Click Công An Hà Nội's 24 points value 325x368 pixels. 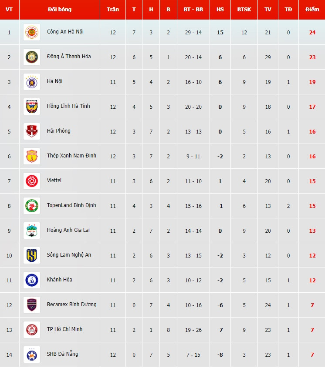pyautogui.click(x=312, y=33)
